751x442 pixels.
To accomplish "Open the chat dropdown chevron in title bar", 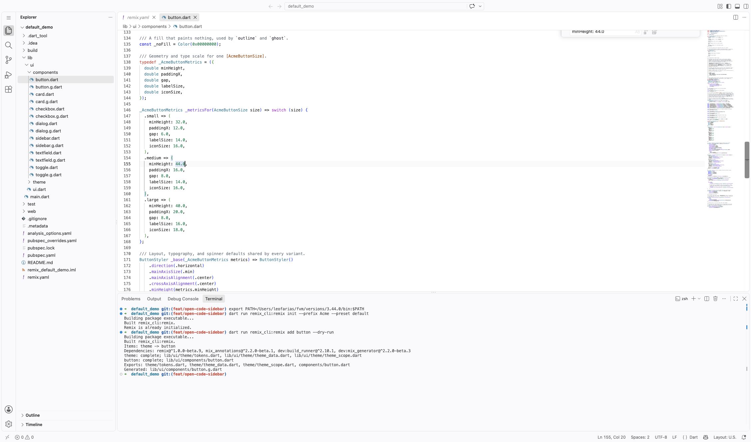I will [x=480, y=6].
